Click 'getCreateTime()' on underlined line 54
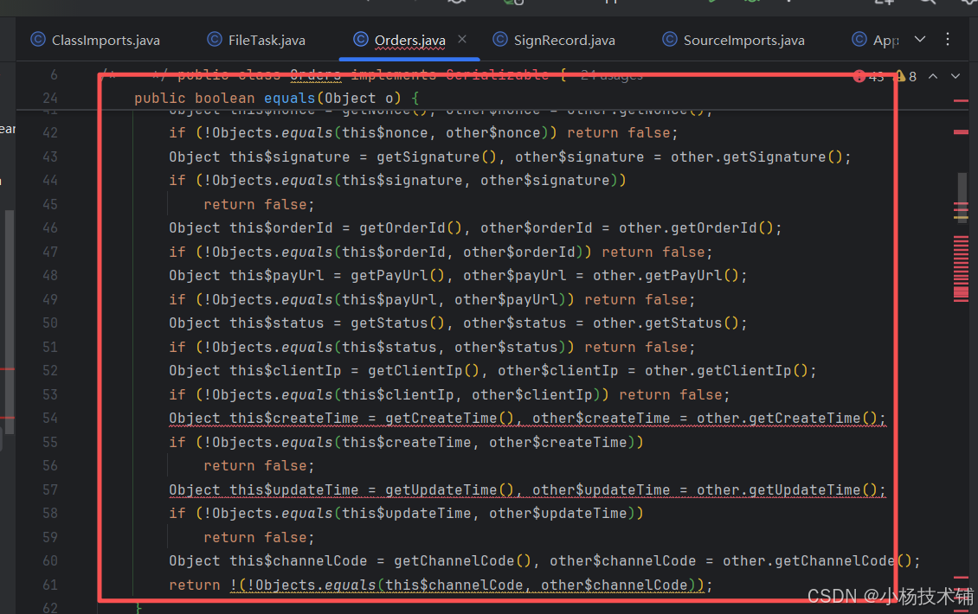Screen dimensions: 978x614 click(x=449, y=419)
